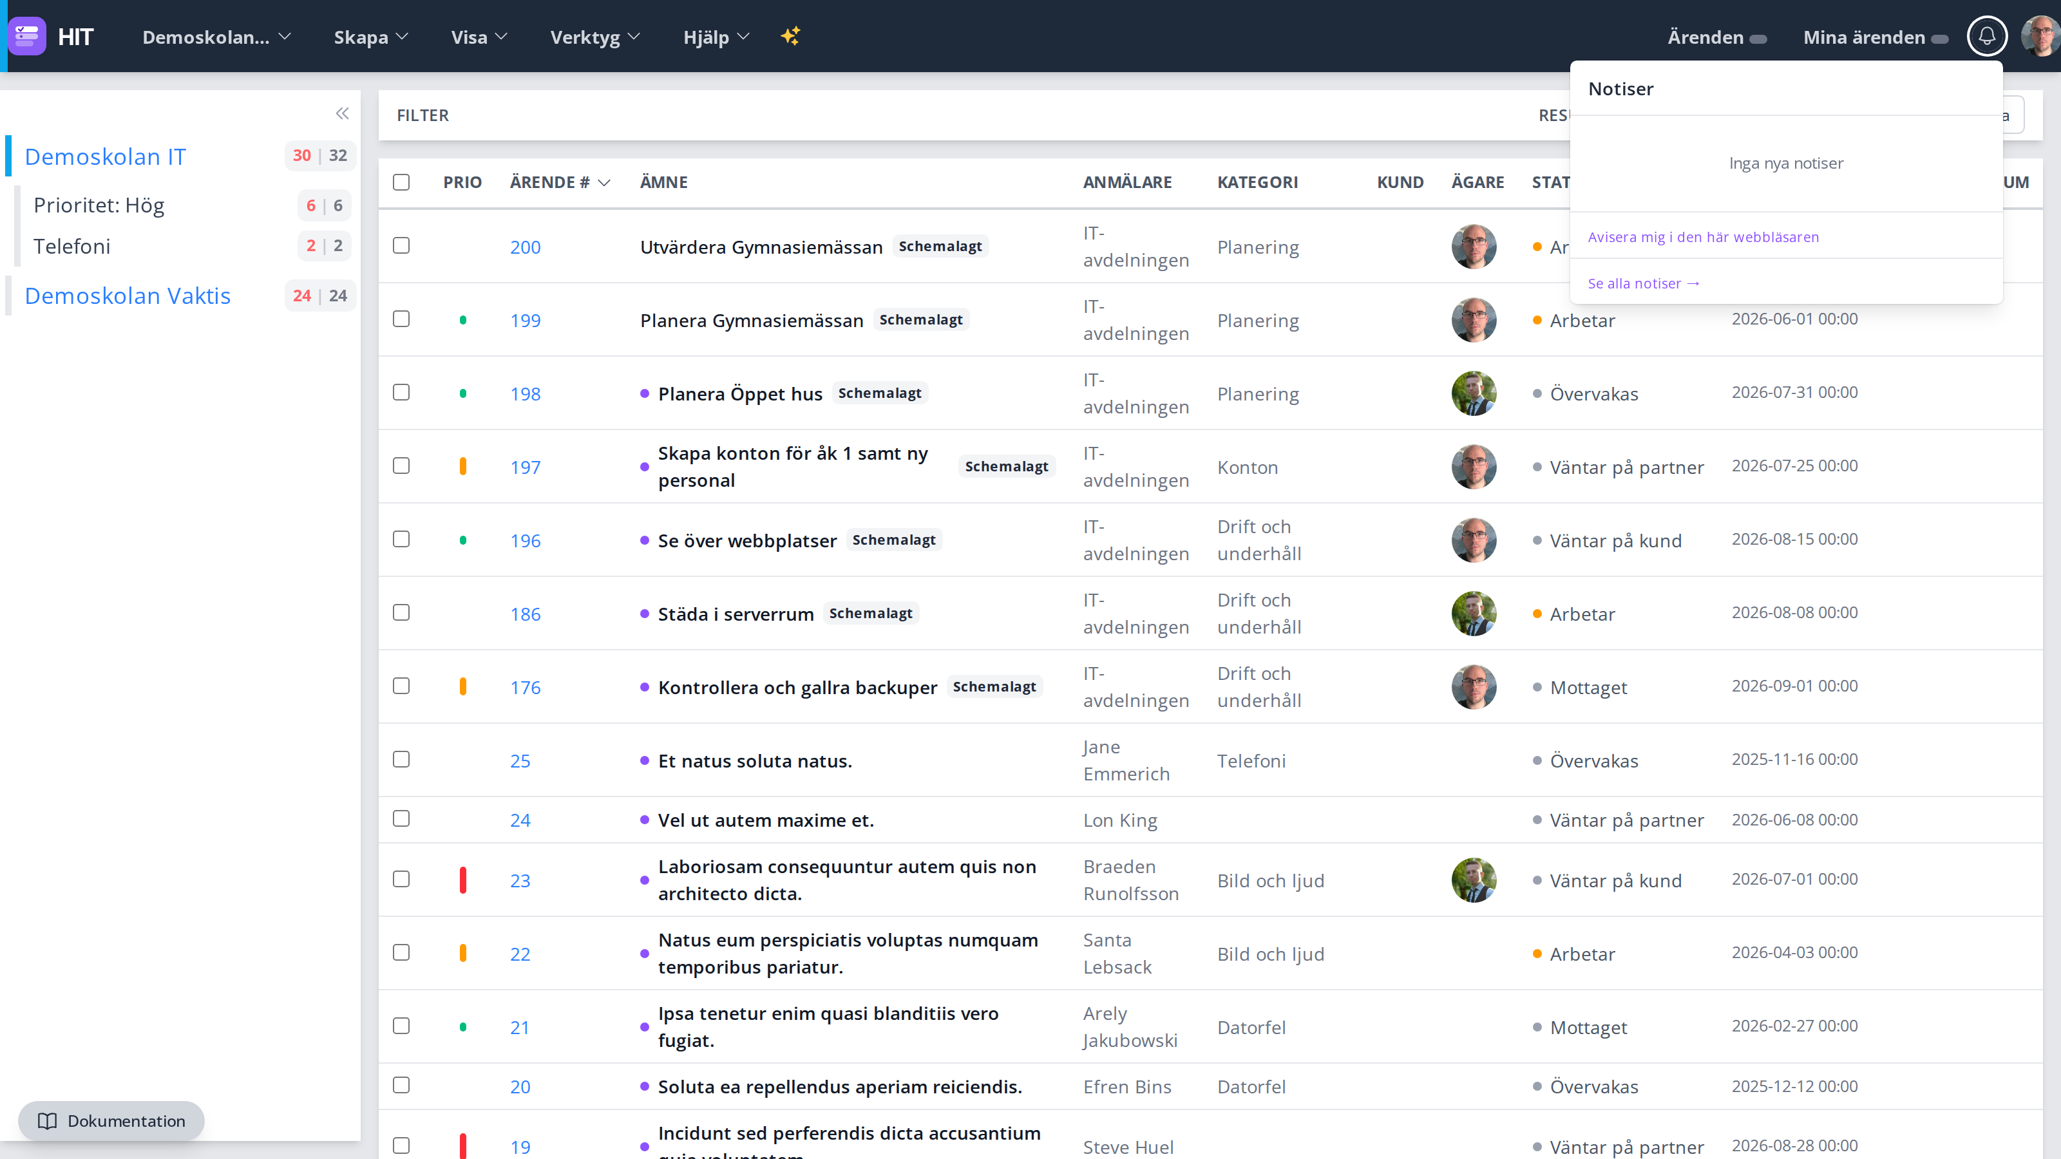This screenshot has width=2061, height=1159.
Task: Click the green priority dot on ticket 199
Action: tap(462, 320)
